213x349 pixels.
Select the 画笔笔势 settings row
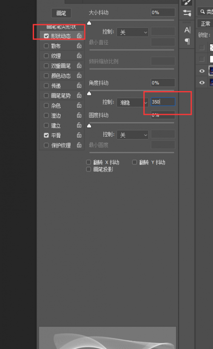62,95
